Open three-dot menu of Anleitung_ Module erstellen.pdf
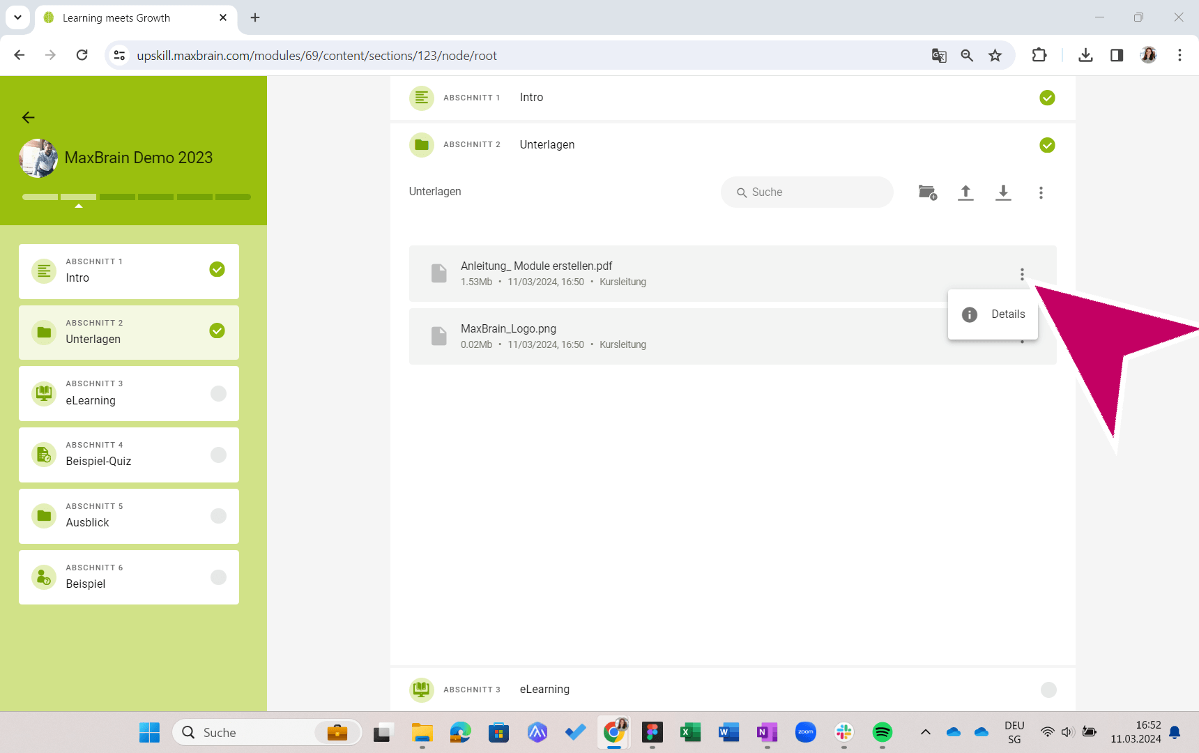1199x753 pixels. pos(1022,275)
